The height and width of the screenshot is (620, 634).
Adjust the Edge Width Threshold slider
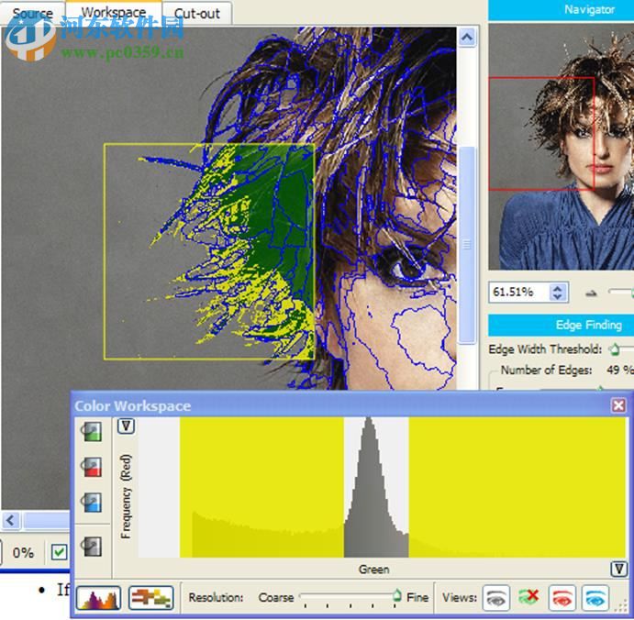coord(615,349)
